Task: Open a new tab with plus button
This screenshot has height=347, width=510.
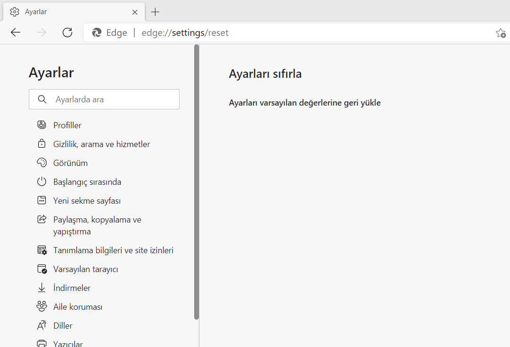Action: pos(155,12)
